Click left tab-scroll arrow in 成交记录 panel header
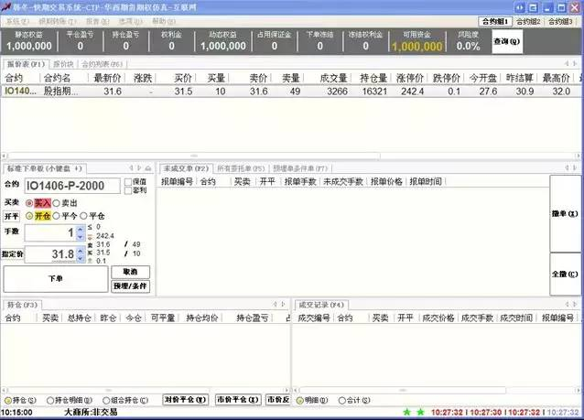 point(567,304)
